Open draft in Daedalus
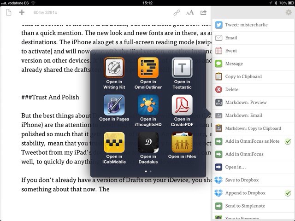The width and height of the screenshot is (295, 221). [x=148, y=143]
